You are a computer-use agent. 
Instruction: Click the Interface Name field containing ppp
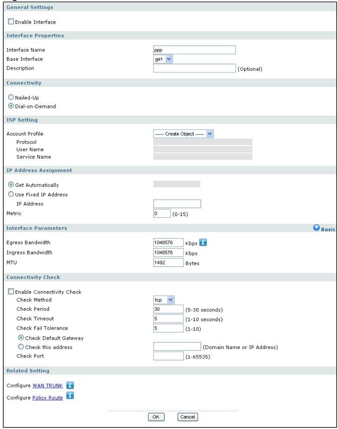click(195, 50)
